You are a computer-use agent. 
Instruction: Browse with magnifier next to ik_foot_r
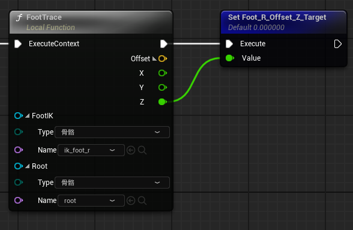click(142, 150)
